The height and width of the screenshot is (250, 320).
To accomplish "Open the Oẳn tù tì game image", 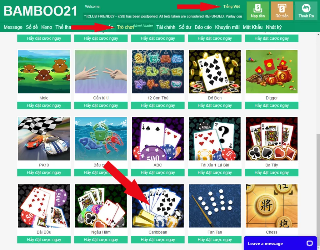I will pos(101,72).
